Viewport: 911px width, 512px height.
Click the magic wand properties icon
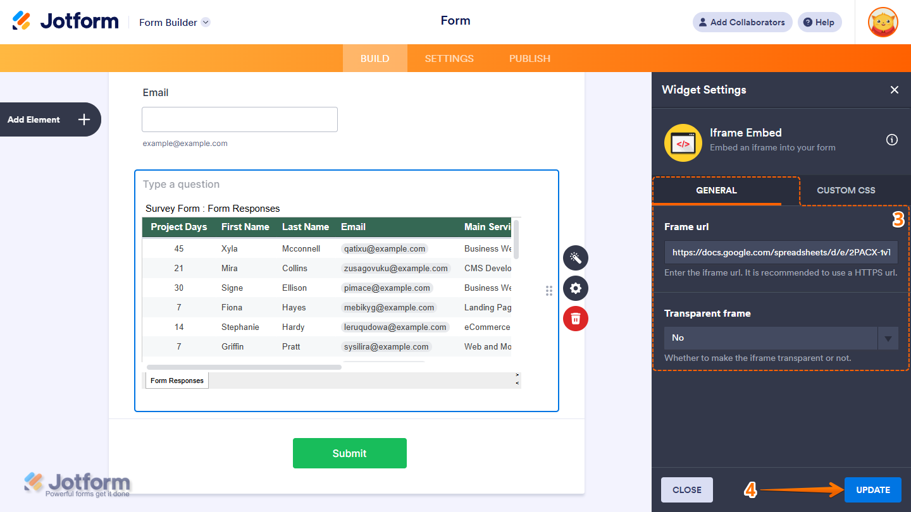click(576, 258)
